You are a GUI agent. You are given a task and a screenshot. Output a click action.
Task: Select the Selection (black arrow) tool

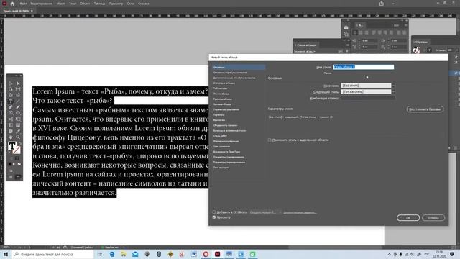pyautogui.click(x=11, y=83)
